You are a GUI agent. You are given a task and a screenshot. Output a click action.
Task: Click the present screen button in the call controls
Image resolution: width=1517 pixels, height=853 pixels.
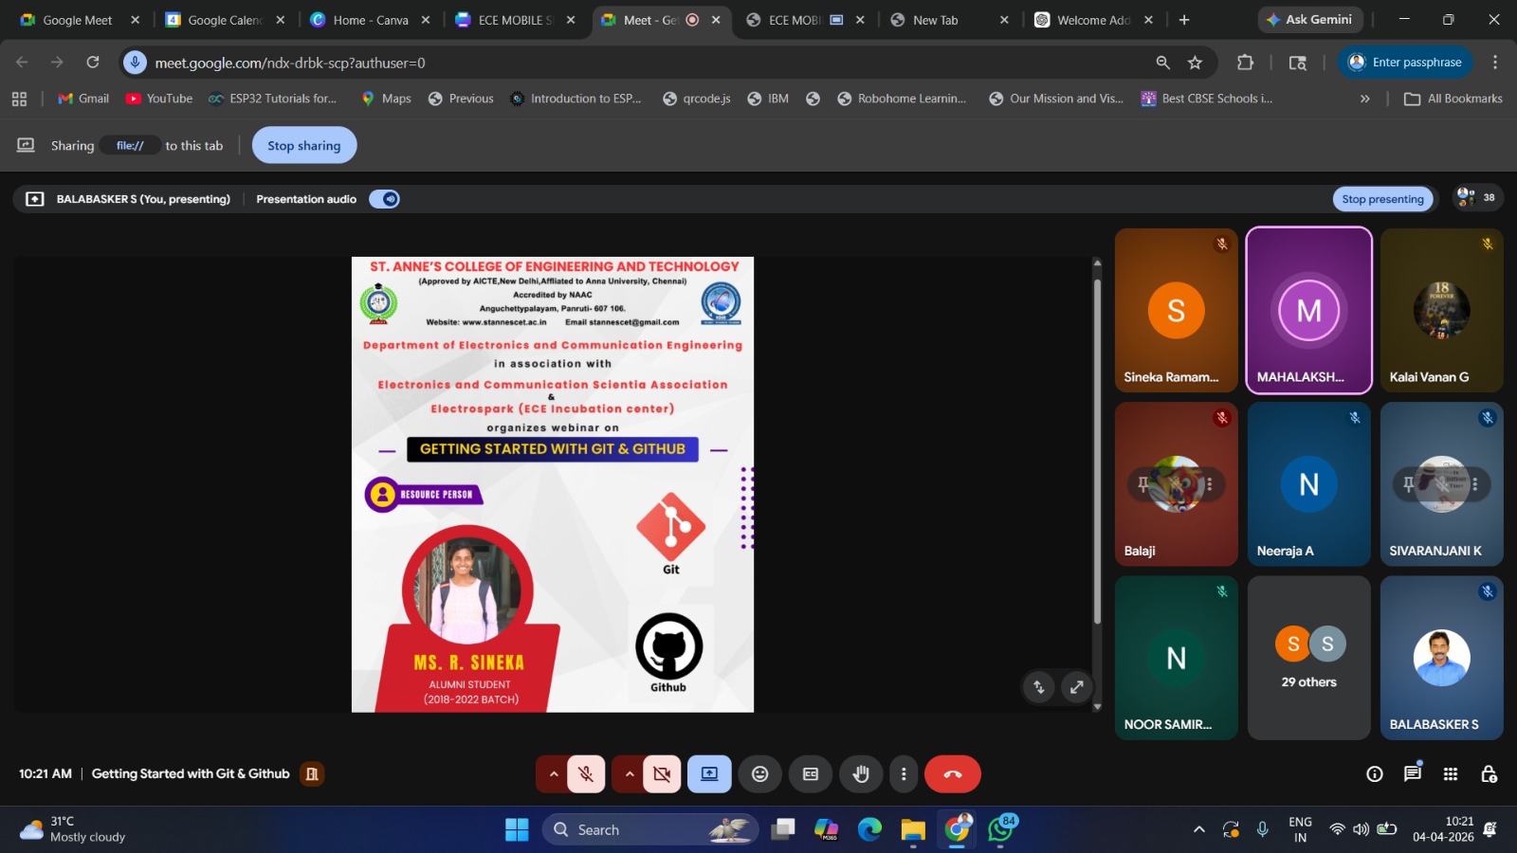pyautogui.click(x=709, y=774)
